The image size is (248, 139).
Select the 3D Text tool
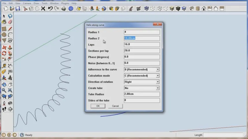10,78
